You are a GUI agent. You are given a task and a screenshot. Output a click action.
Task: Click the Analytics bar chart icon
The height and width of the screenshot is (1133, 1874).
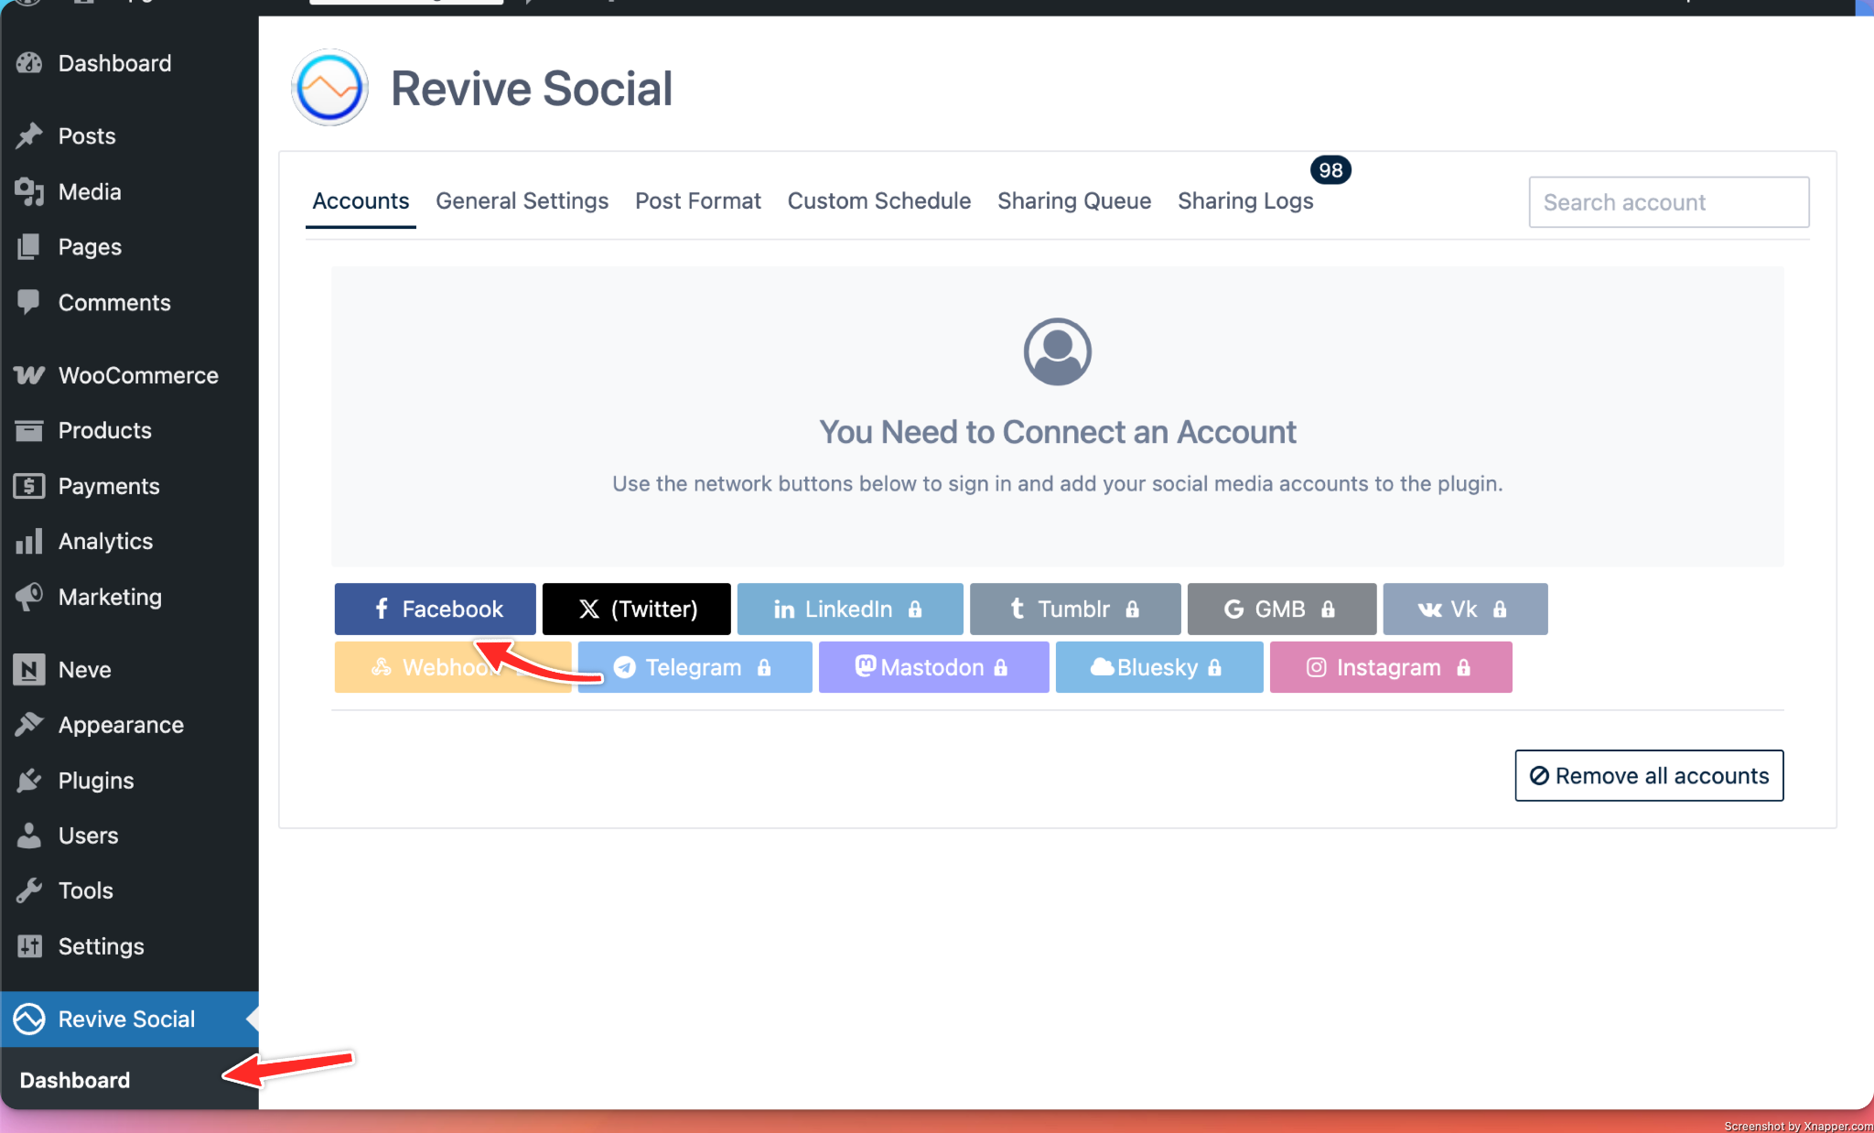29,541
